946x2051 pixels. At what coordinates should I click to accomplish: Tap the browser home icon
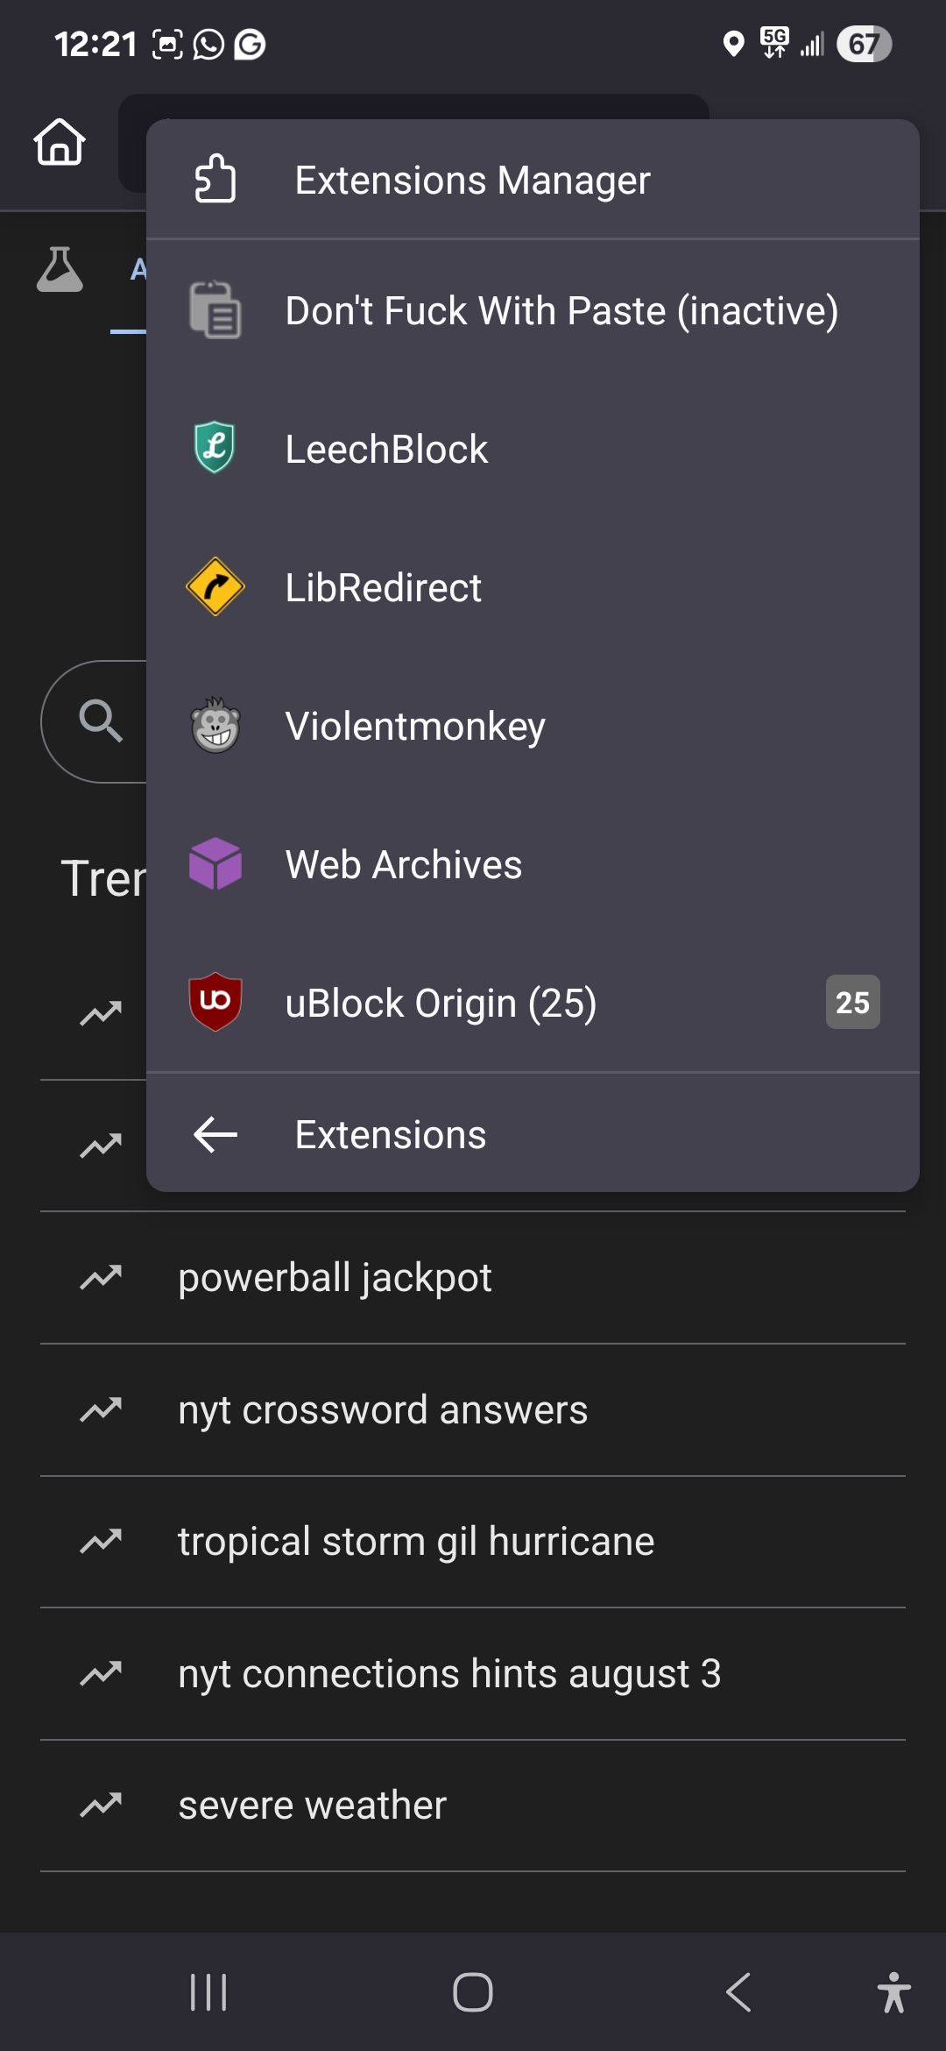(x=60, y=142)
